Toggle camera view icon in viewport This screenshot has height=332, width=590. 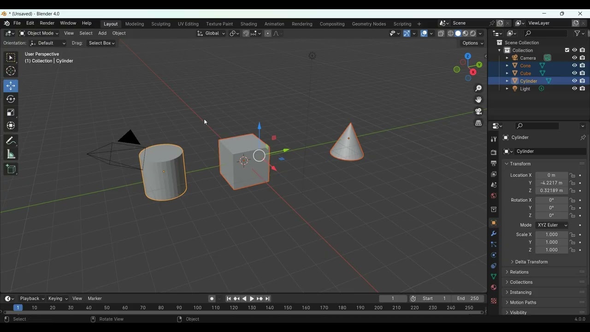478,112
